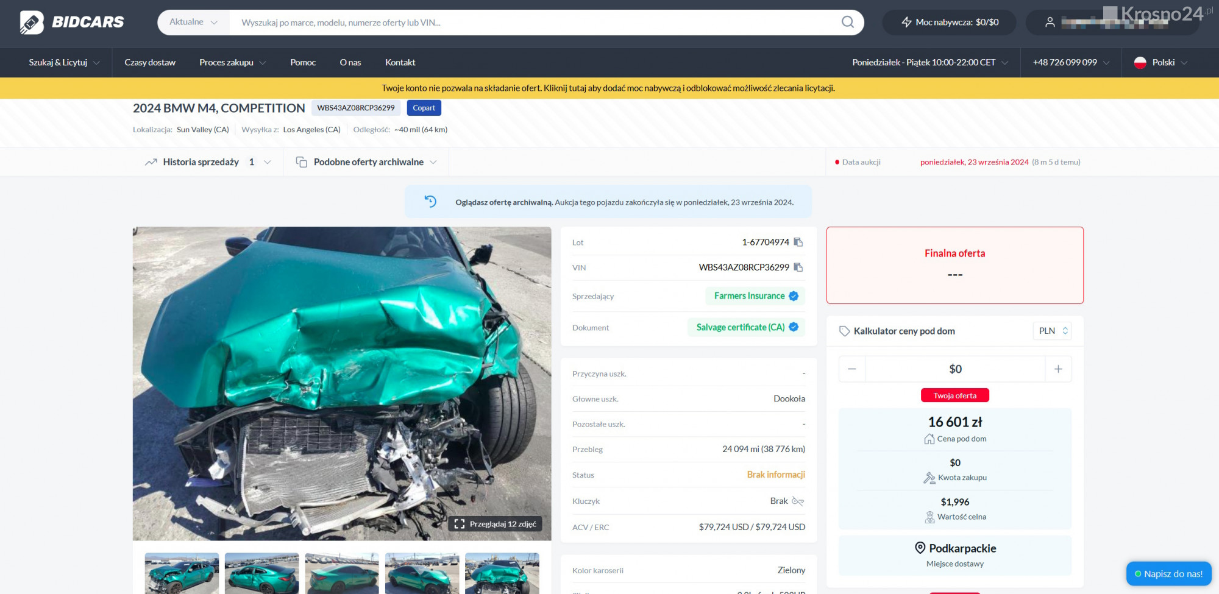Expand opening hours dropdown
The height and width of the screenshot is (594, 1219).
pos(930,63)
